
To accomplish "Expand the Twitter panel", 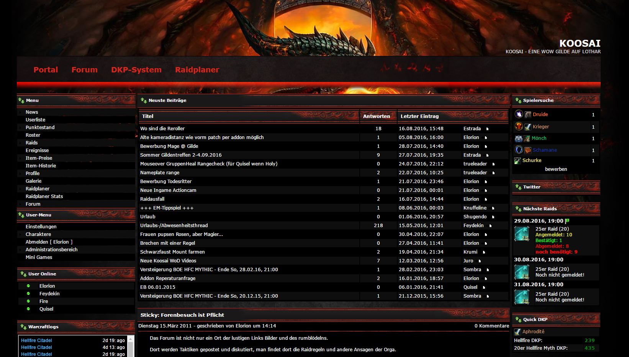I will pos(518,187).
